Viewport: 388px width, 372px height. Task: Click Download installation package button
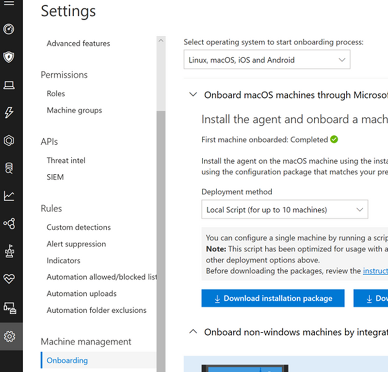coord(273,298)
